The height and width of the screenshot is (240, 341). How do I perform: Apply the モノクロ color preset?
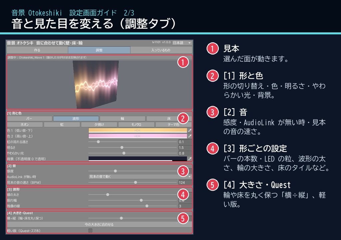click(136, 124)
